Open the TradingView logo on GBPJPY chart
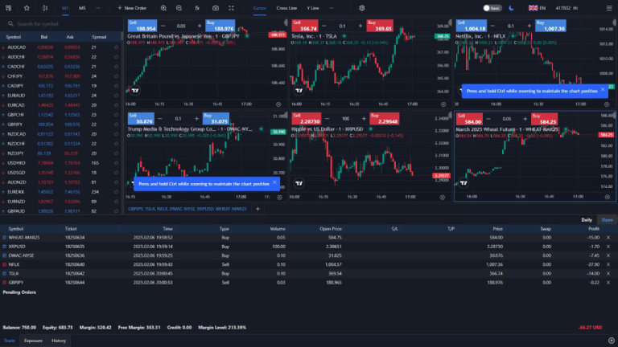 135,91
